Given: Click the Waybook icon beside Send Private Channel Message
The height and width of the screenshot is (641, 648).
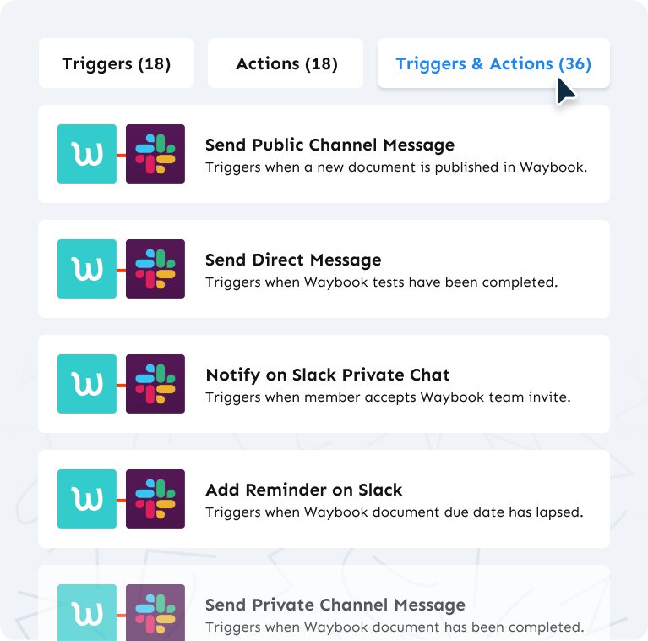Looking at the screenshot, I should (87, 612).
